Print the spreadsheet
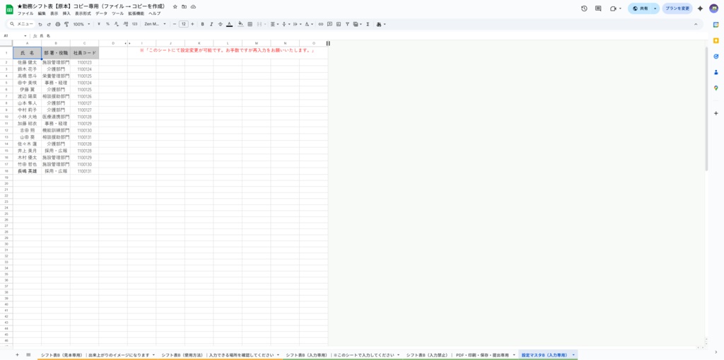Image resolution: width=724 pixels, height=360 pixels. click(58, 24)
